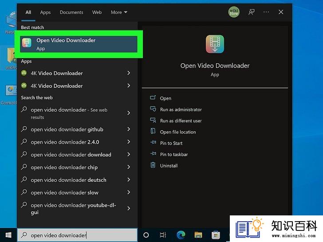Open Microsoft Store from the taskbar
This screenshot has width=323, height=242.
point(216,235)
